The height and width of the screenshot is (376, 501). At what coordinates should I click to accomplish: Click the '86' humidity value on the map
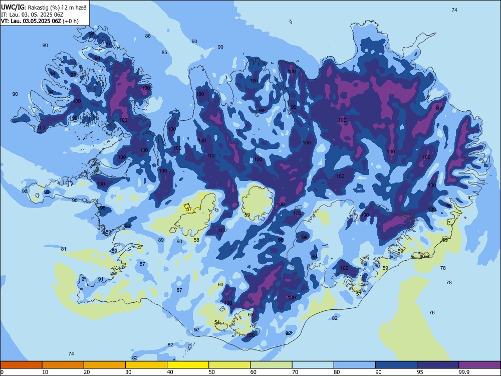coord(148,36)
